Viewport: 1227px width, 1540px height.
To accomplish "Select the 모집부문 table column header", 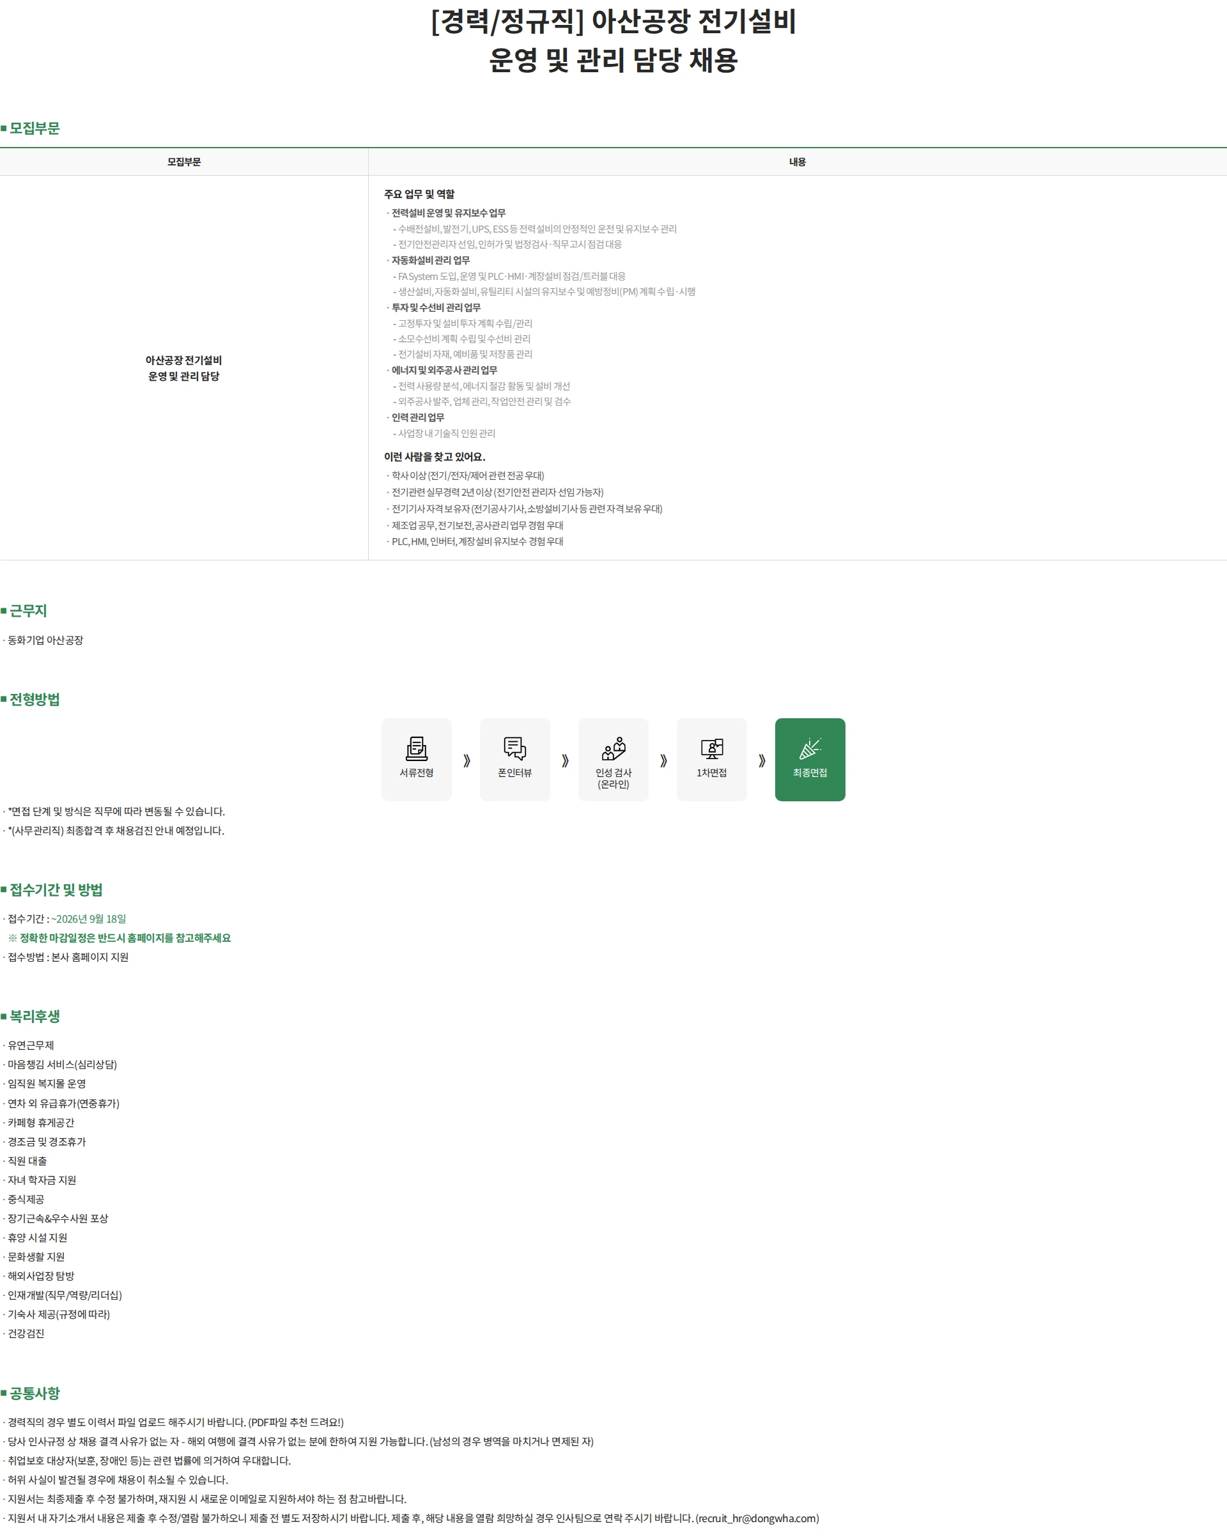I will click(x=184, y=162).
